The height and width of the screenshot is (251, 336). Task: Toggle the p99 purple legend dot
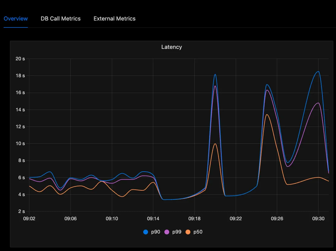[167, 232]
